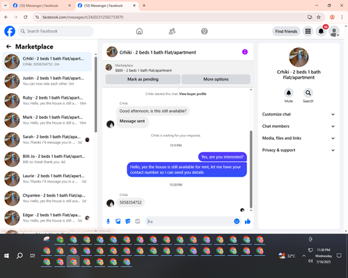Mute the chat using bell icon
Image resolution: width=348 pixels, height=278 pixels.
(x=289, y=93)
